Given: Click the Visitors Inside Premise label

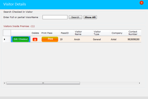Looking at the screenshot, I should coord(19,26).
